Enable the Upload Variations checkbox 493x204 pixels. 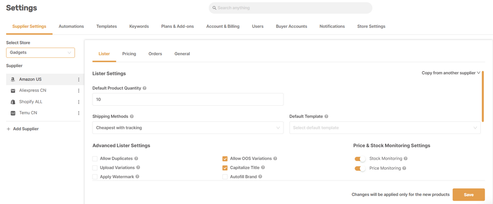95,168
